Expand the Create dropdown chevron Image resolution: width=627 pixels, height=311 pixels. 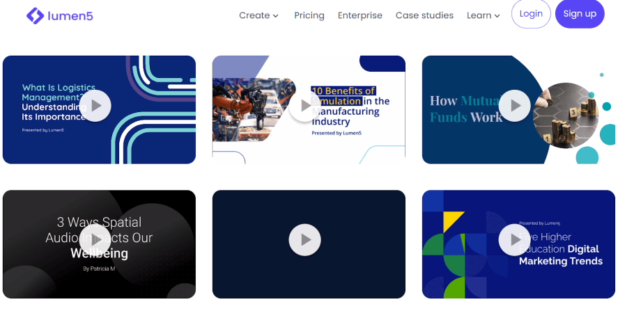[275, 16]
